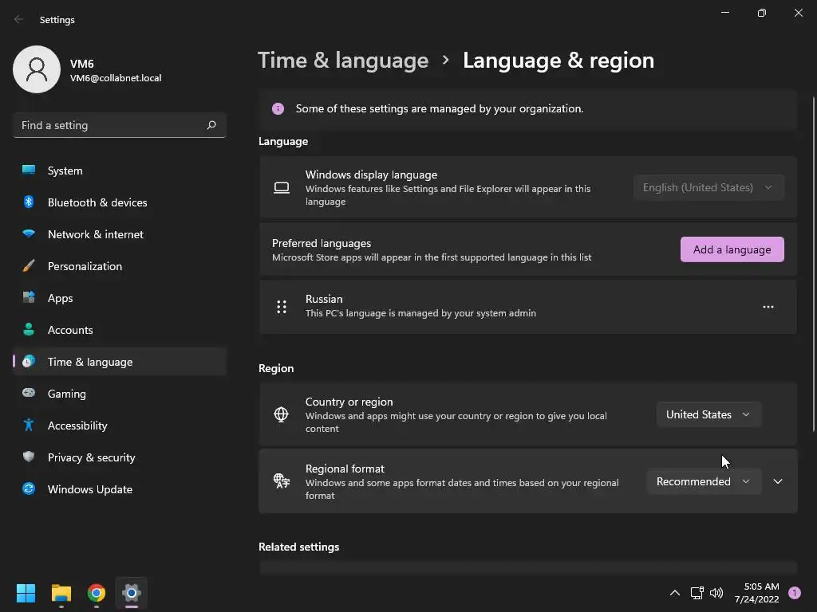Click the info icon in organization notice

click(278, 108)
